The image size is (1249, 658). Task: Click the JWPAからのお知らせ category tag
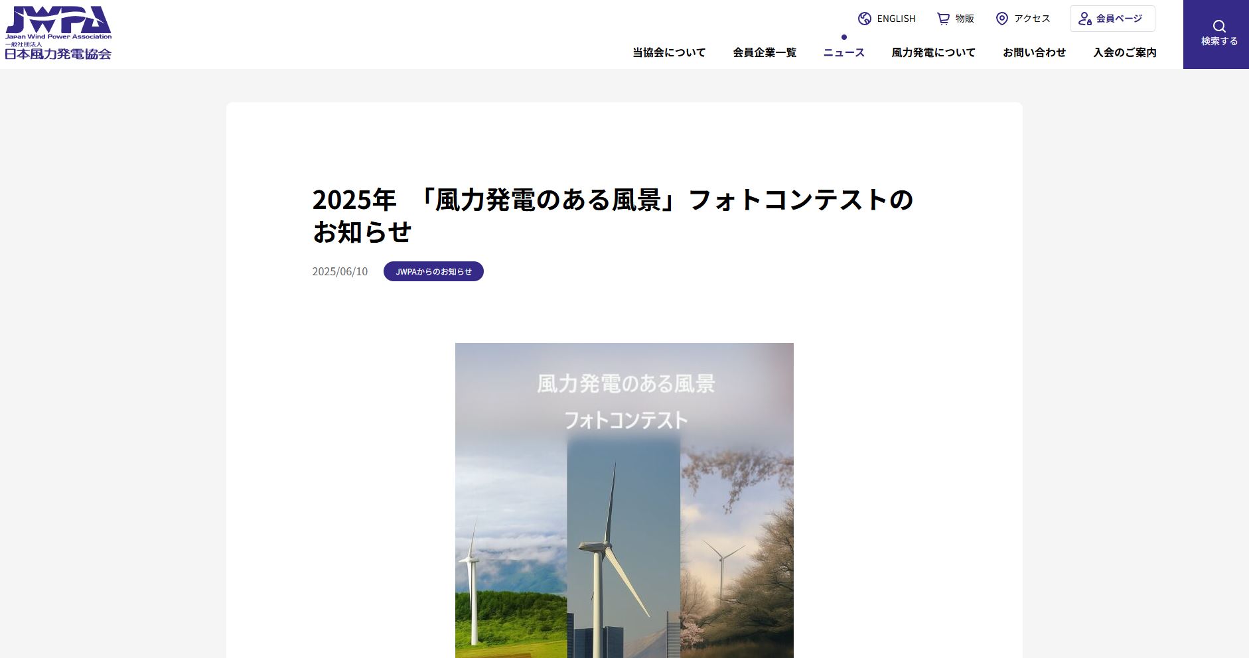tap(433, 271)
